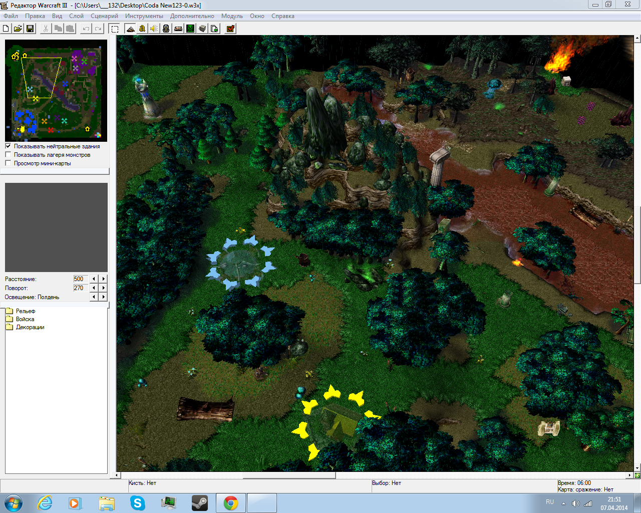
Task: Click the Поворот value field showing 270
Action: coord(81,288)
